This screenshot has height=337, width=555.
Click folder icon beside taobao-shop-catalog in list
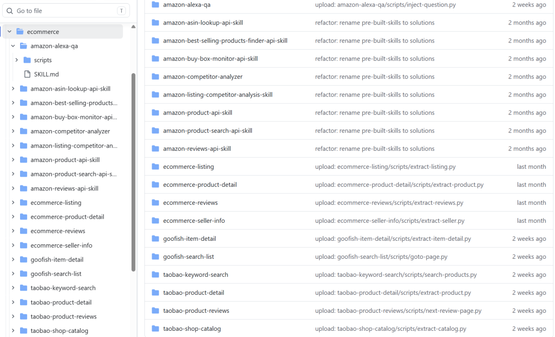[x=155, y=328]
